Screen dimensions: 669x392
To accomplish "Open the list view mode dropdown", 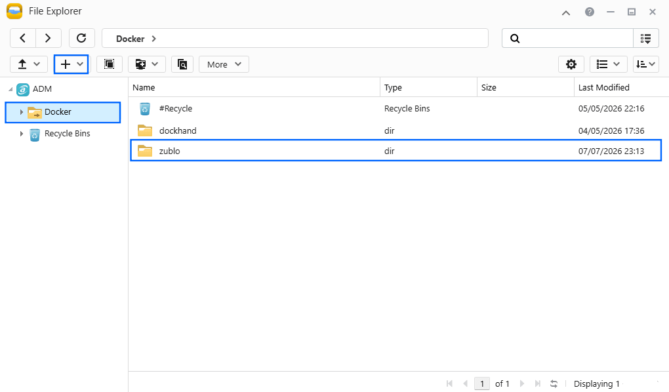I will pos(608,64).
